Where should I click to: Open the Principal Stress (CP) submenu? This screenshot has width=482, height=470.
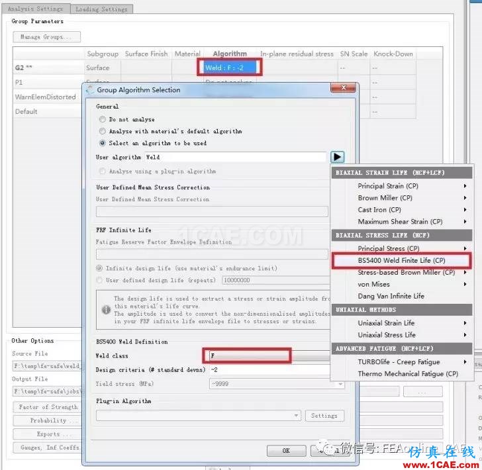tap(401, 248)
